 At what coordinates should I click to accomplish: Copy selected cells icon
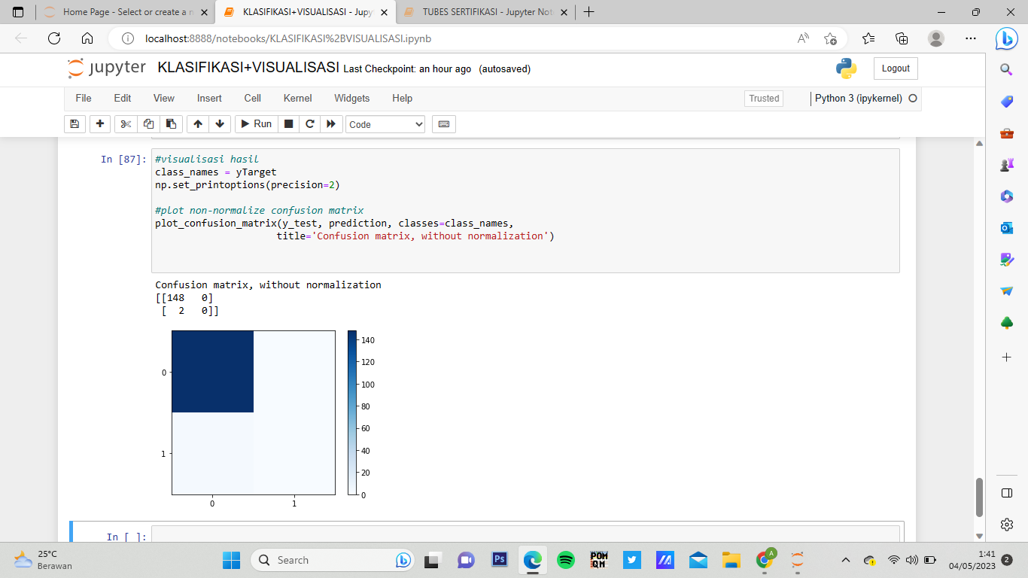click(x=148, y=124)
